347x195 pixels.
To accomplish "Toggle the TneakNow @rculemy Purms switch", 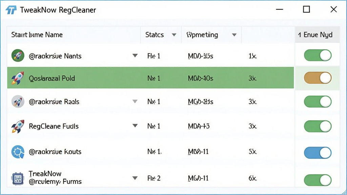I will point(318,180).
